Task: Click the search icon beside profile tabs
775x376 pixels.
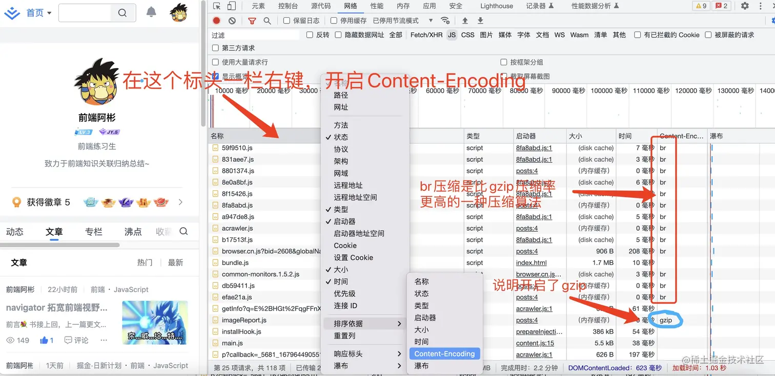Action: tap(183, 232)
